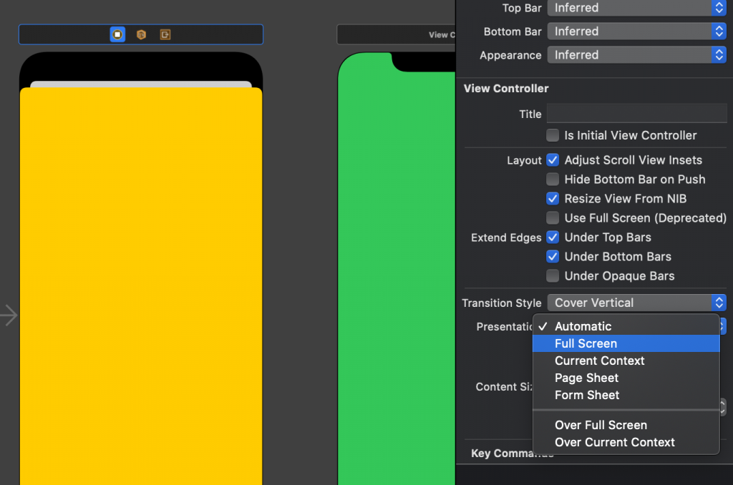Toggle Under Top Bars checkbox
This screenshot has width=733, height=485.
pyautogui.click(x=553, y=237)
